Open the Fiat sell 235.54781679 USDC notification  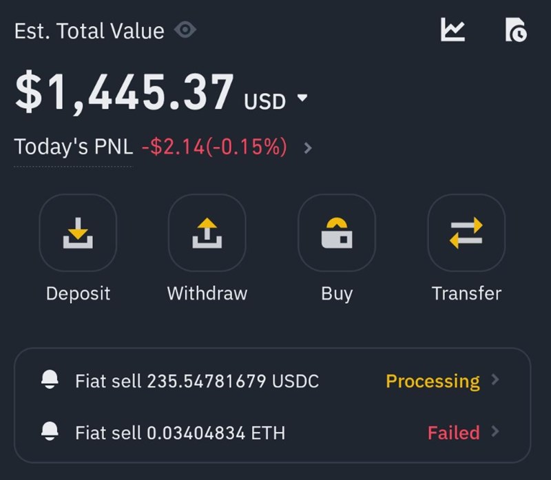(x=197, y=381)
